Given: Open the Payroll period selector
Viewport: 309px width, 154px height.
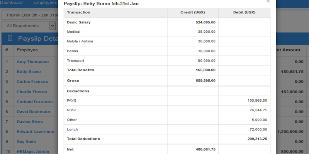Looking at the screenshot, I should pyautogui.click(x=30, y=15).
